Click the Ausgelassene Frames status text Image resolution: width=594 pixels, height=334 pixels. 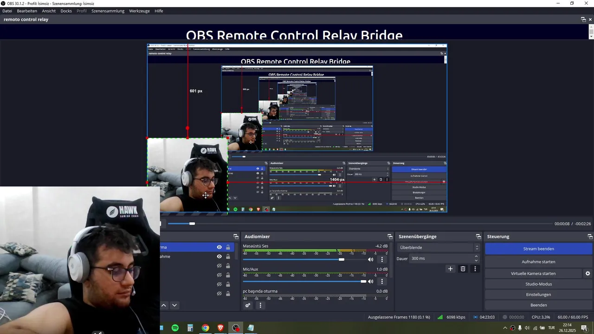point(399,317)
